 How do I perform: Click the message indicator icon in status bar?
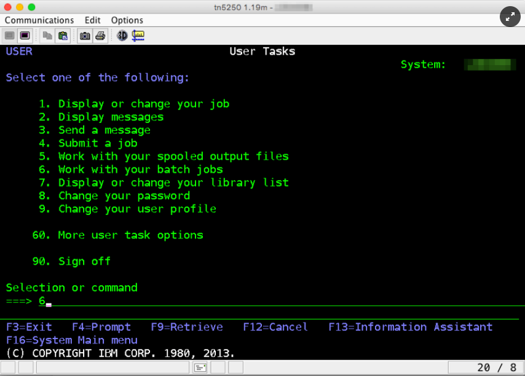click(200, 367)
